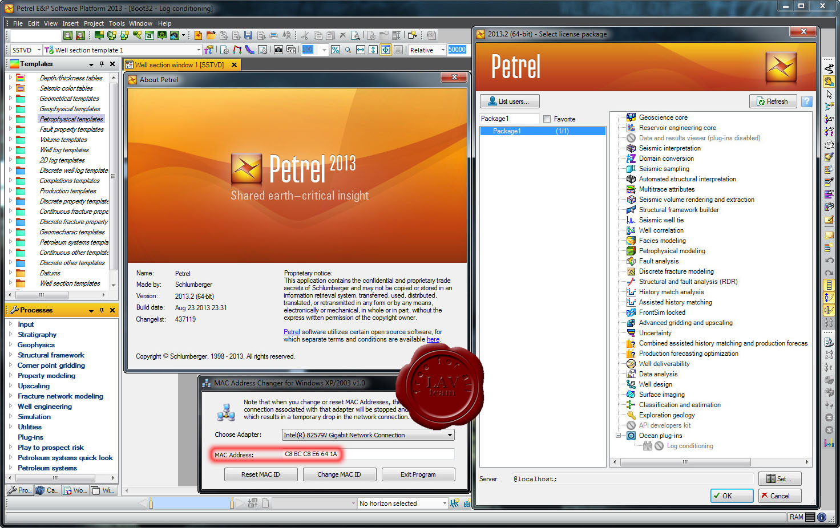Screen dimensions: 840x528
Task: Click the Change MAC ID button
Action: (x=339, y=474)
